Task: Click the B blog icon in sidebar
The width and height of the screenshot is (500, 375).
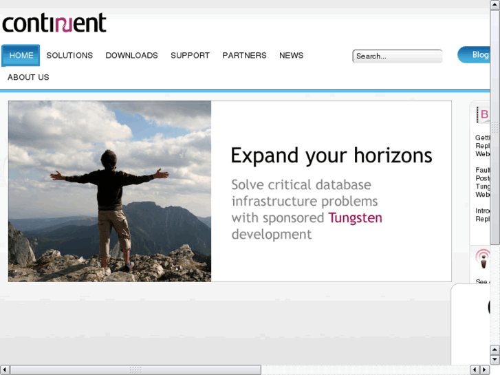Action: 483,115
